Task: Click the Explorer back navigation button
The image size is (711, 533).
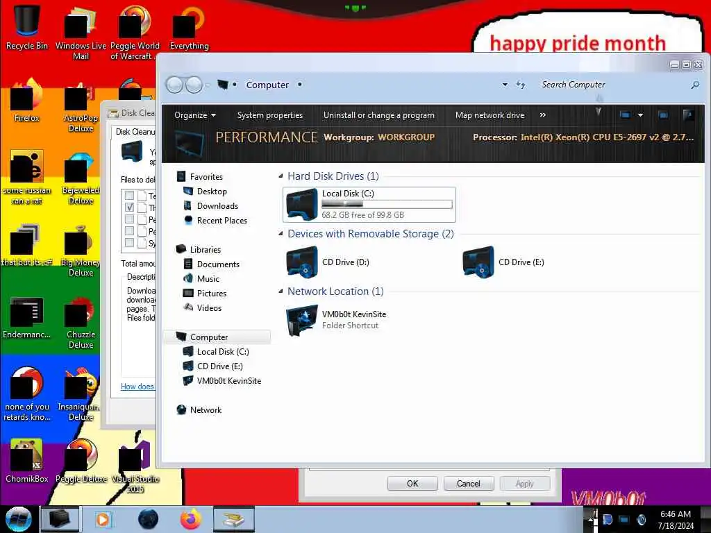Action: tap(174, 85)
